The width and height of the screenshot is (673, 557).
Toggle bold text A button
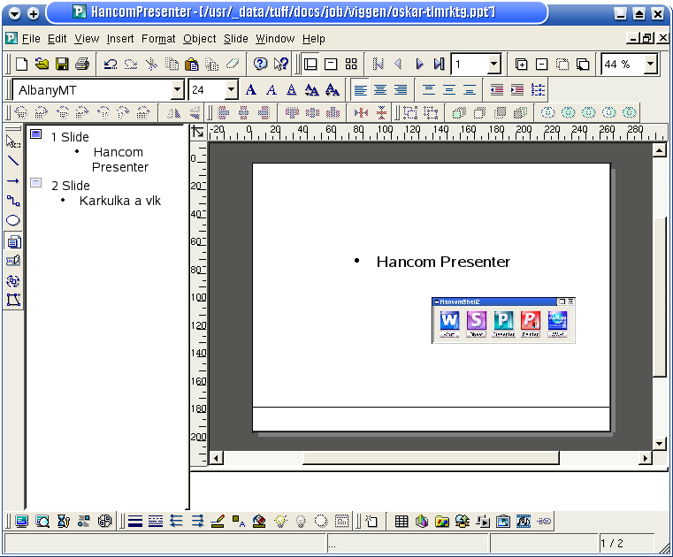(x=251, y=90)
